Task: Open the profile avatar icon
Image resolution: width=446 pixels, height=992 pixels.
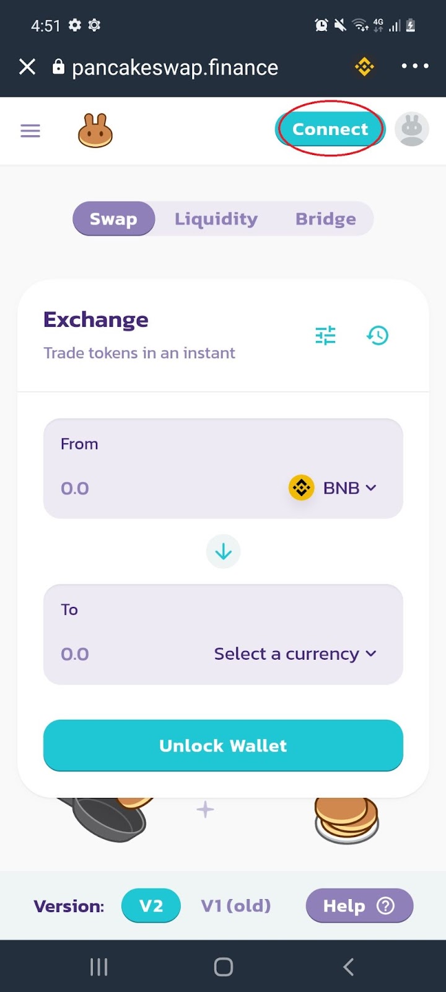Action: pos(412,130)
